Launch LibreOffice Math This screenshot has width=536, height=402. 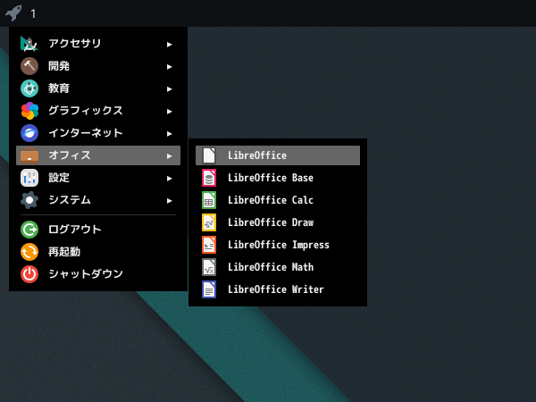coord(278,267)
